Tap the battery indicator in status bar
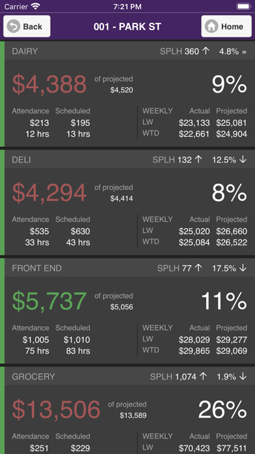Image resolution: width=255 pixels, height=454 pixels. [243, 7]
